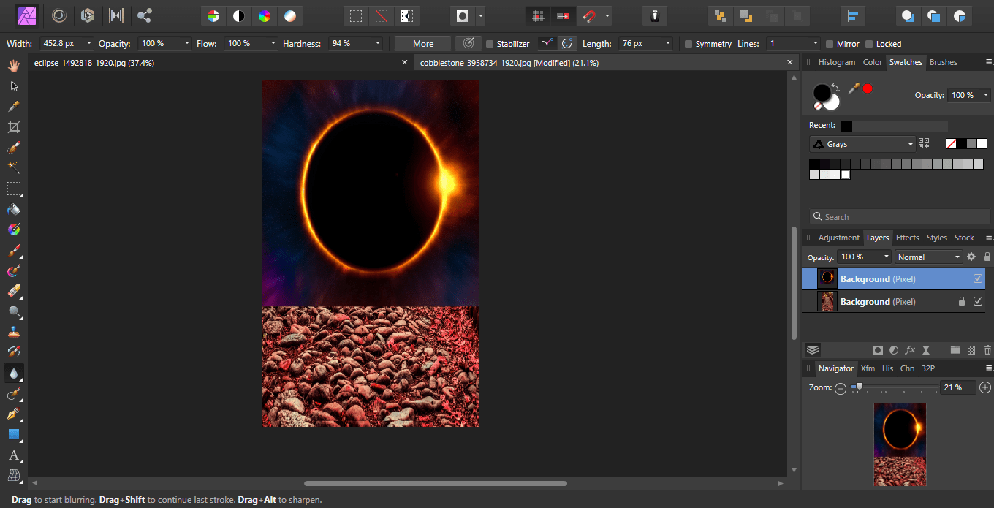The height and width of the screenshot is (508, 994).
Task: Open the Hardness dropdown
Action: coord(379,43)
